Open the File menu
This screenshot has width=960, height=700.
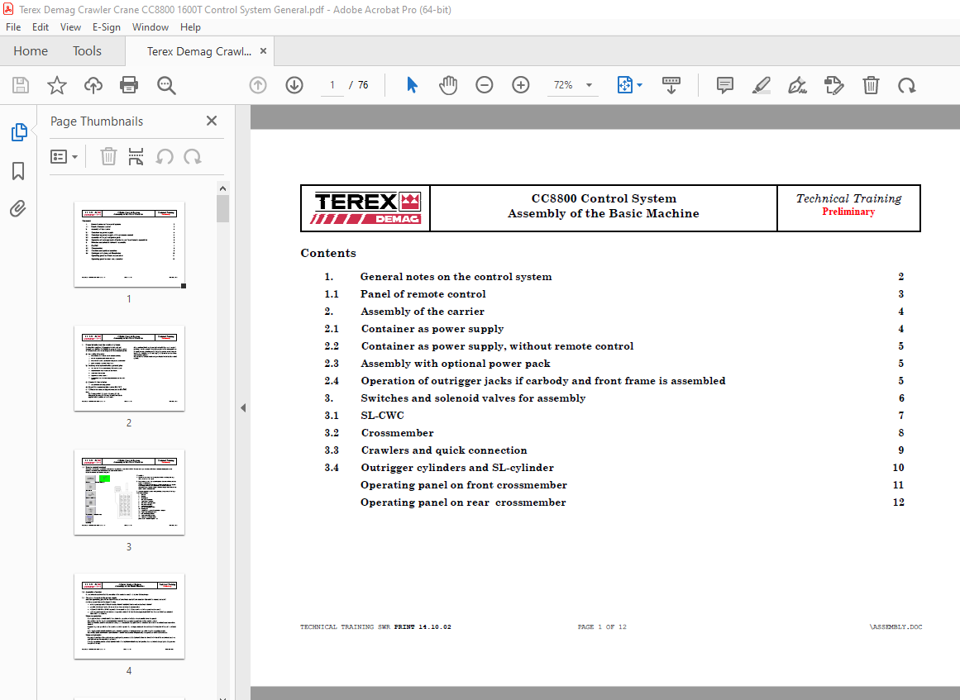[x=13, y=27]
